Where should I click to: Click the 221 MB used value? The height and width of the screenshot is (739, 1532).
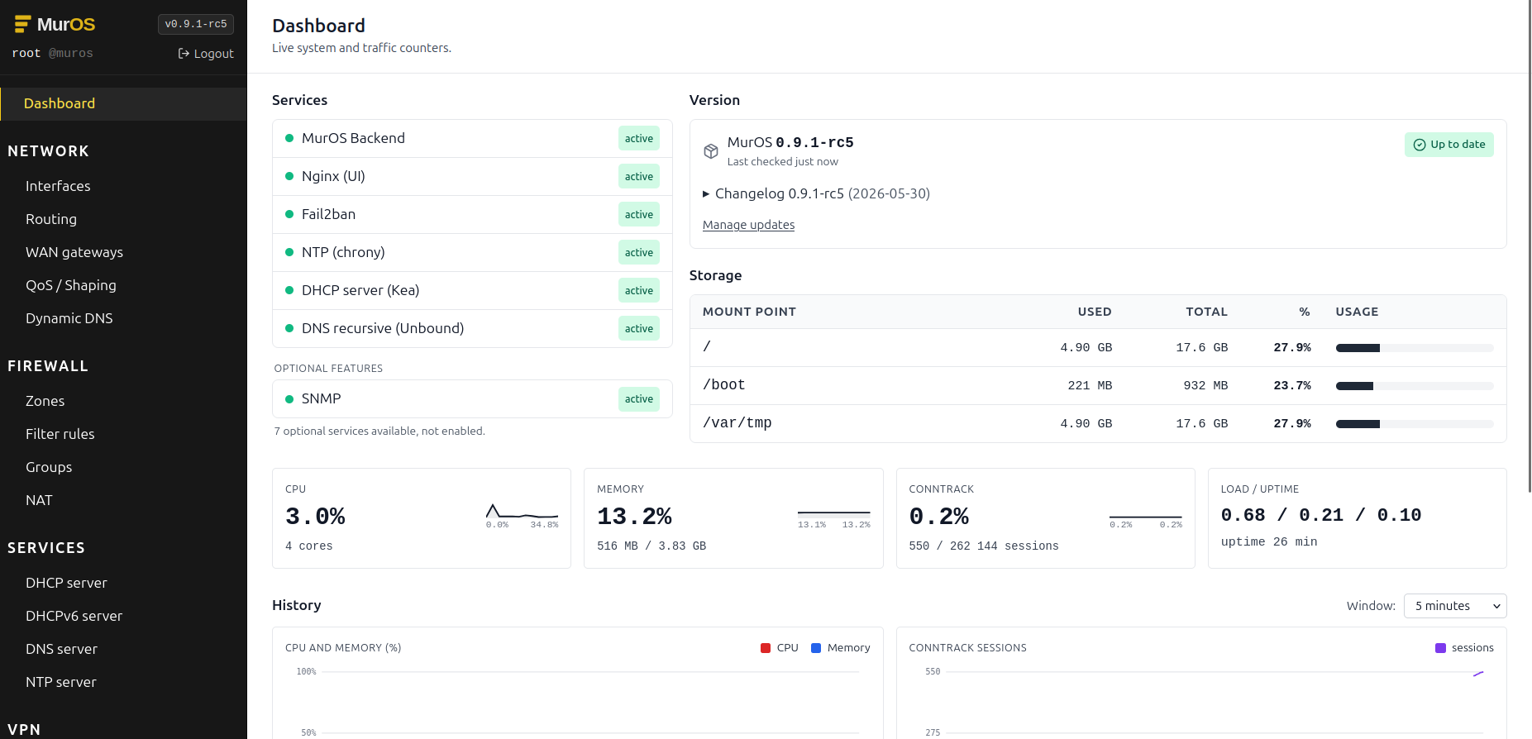point(1090,386)
